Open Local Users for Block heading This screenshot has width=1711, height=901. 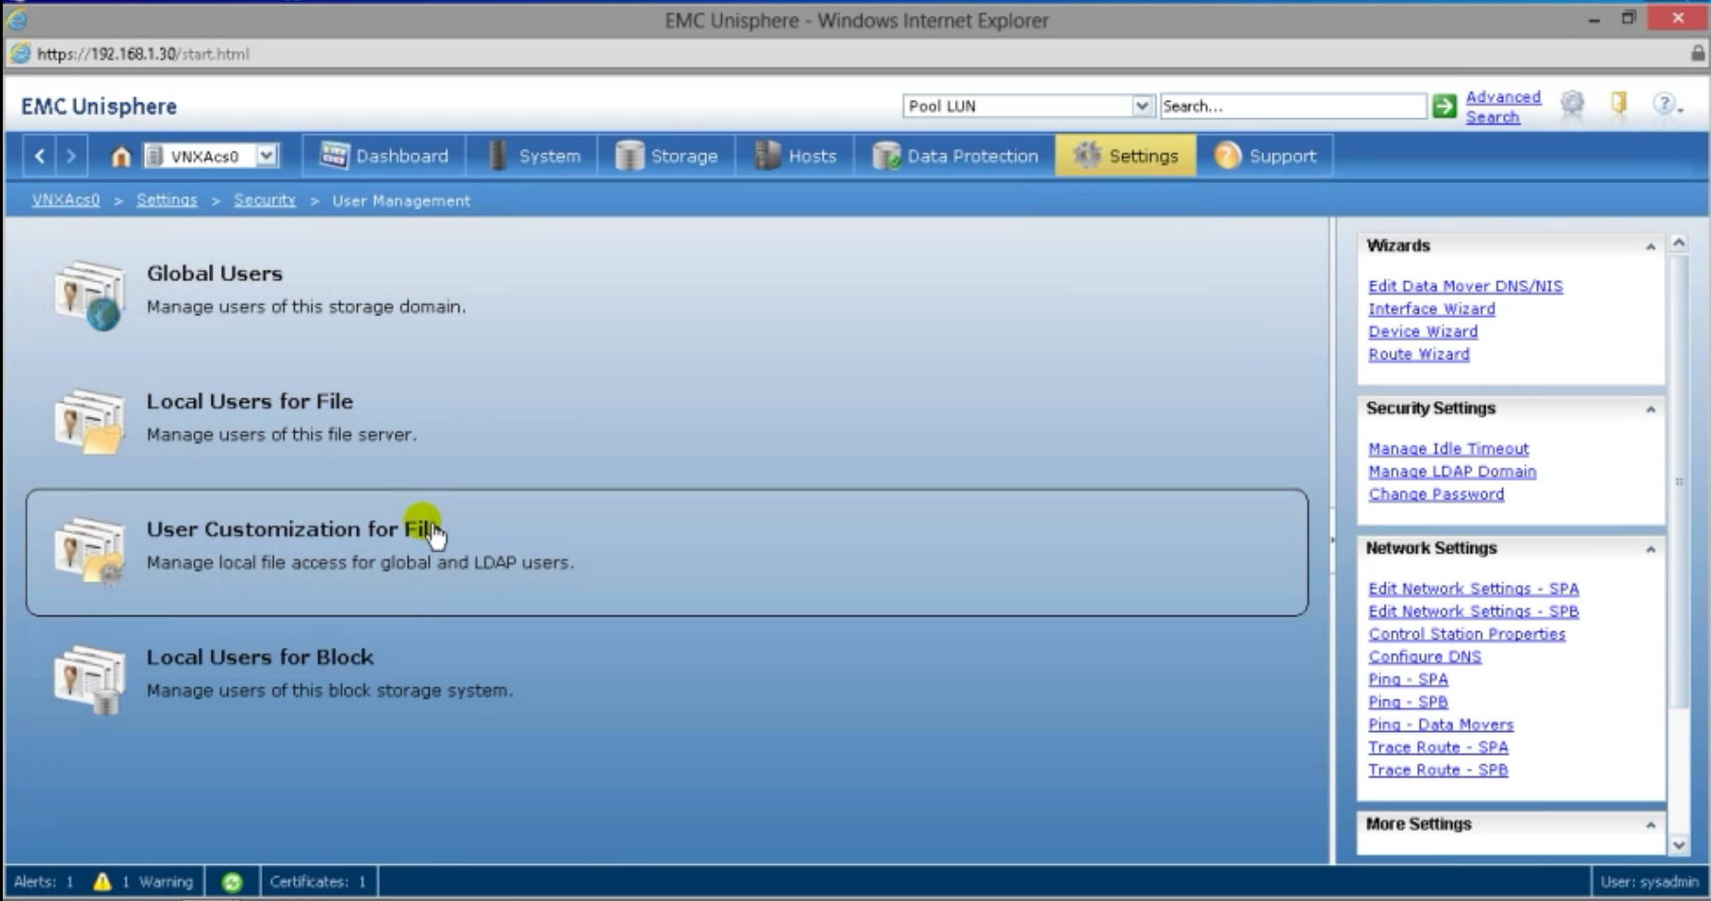(260, 657)
